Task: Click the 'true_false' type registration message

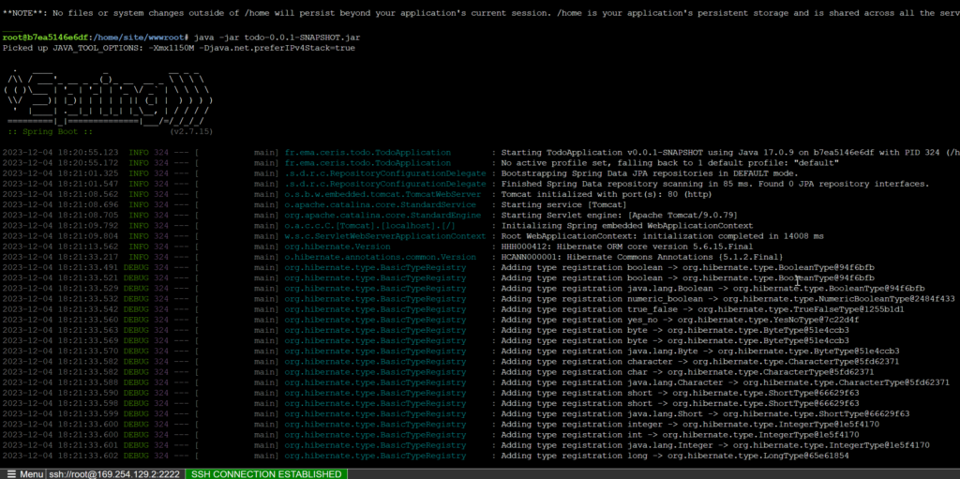Action: (702, 309)
